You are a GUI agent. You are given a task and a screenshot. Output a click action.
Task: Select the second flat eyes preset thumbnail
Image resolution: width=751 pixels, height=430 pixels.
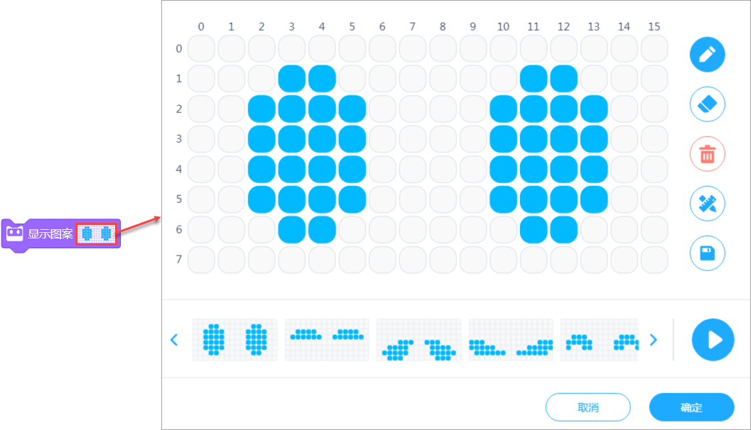[x=327, y=339]
